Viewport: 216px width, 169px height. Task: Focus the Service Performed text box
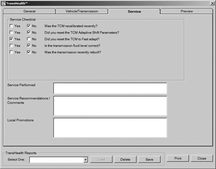[110, 88]
